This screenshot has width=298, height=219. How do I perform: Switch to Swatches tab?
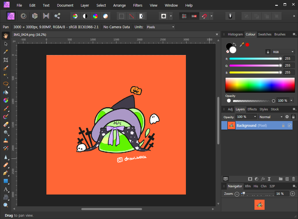pyautogui.click(x=265, y=34)
